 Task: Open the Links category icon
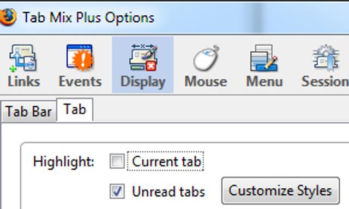coord(23,58)
